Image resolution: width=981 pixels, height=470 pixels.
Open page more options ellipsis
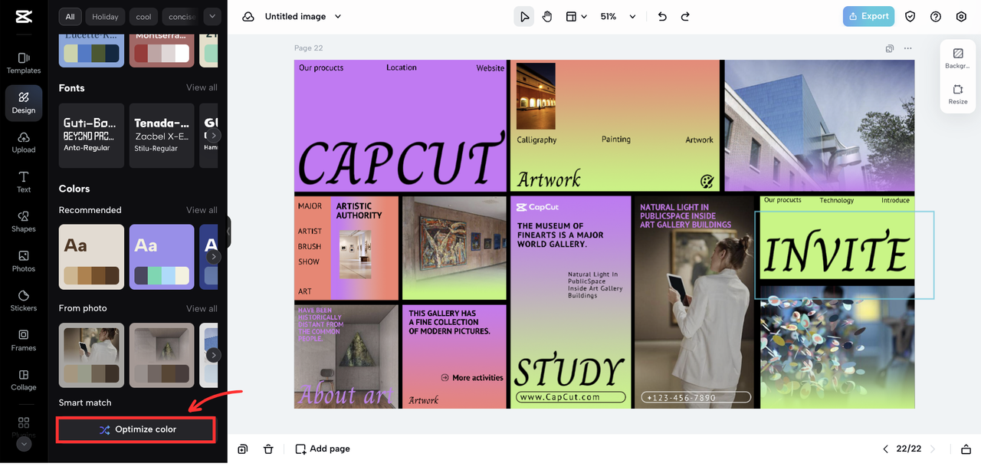(908, 48)
